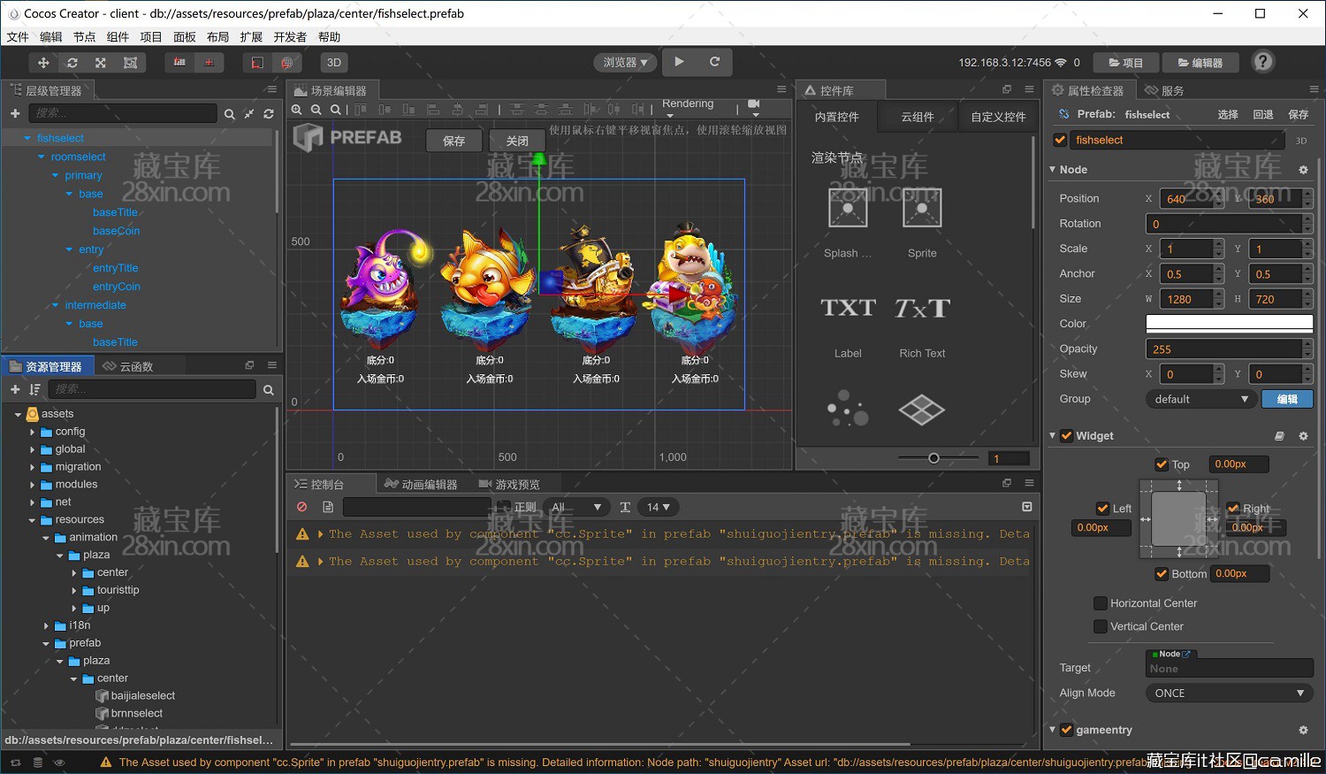Open gameentry component gear settings
Viewport: 1326px width, 774px height.
1303,731
